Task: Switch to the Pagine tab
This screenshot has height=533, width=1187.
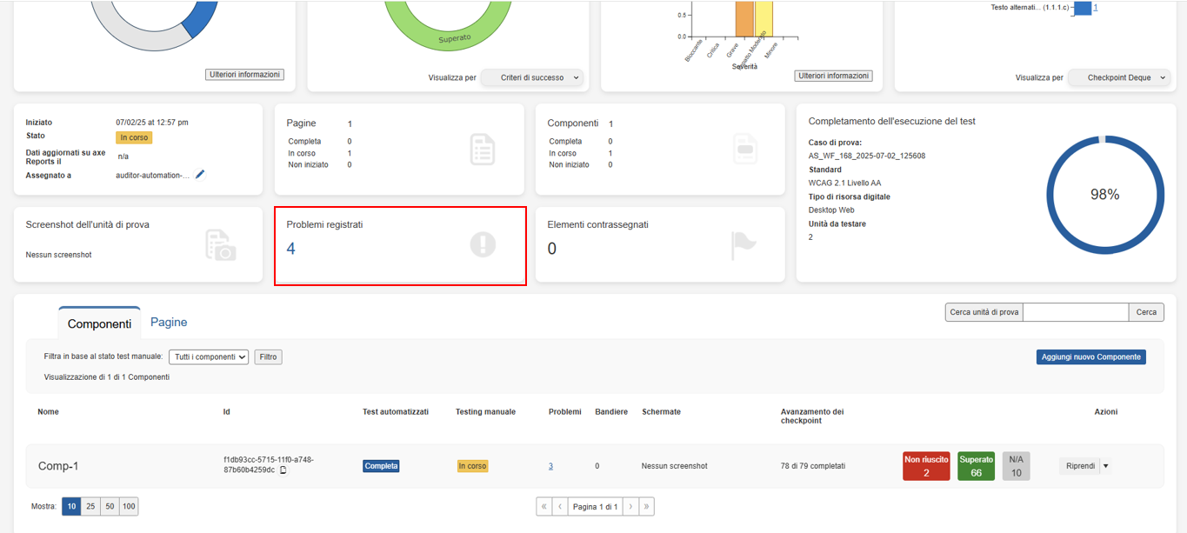Action: pyautogui.click(x=169, y=322)
